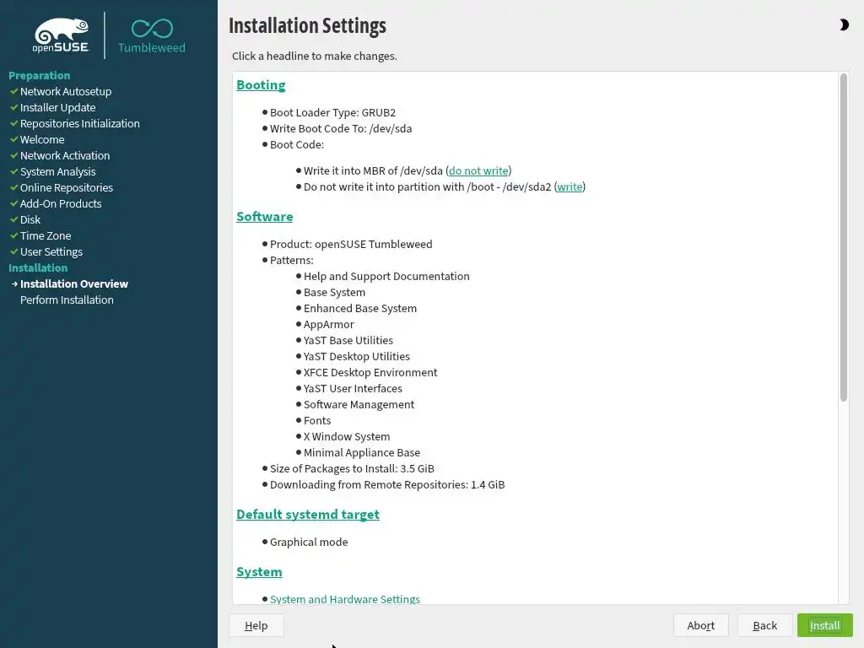Click the Installation section heading
Viewport: 864px width, 648px height.
(x=38, y=267)
